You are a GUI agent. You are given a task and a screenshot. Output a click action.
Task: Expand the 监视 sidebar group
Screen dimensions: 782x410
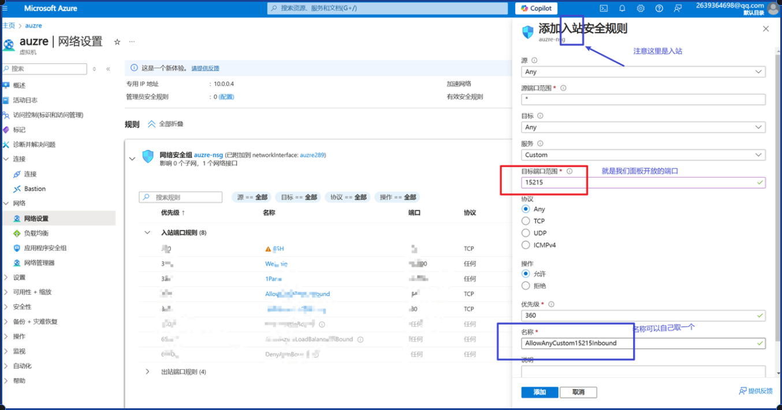[6, 351]
